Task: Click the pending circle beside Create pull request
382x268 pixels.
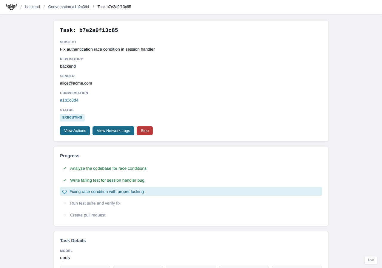Action: pos(65,215)
